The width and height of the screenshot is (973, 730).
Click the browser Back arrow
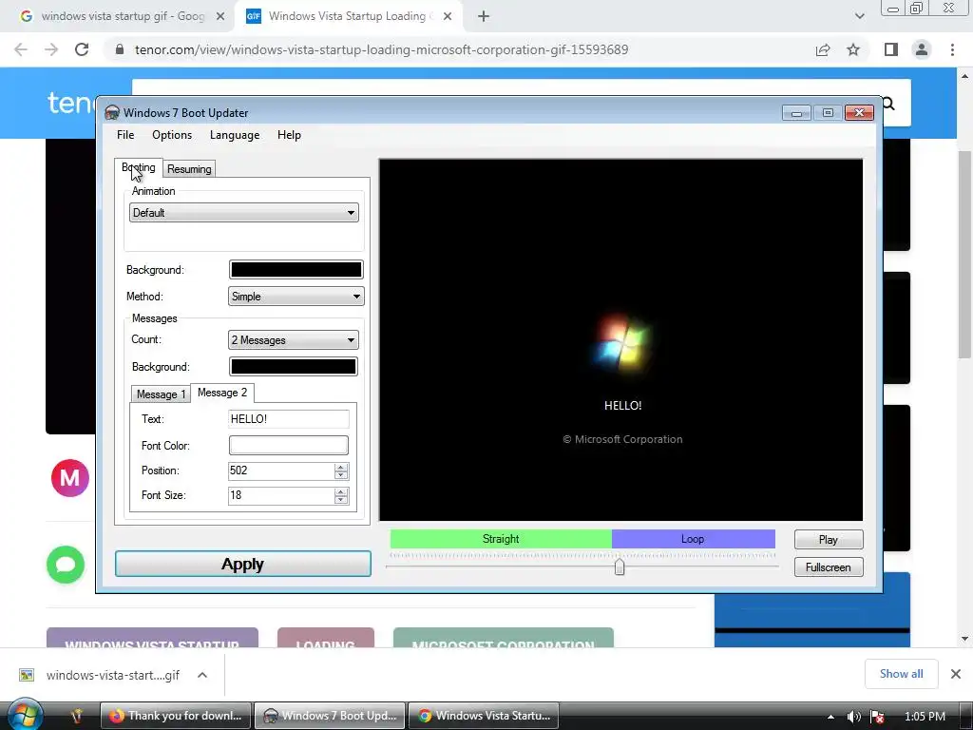[x=21, y=49]
